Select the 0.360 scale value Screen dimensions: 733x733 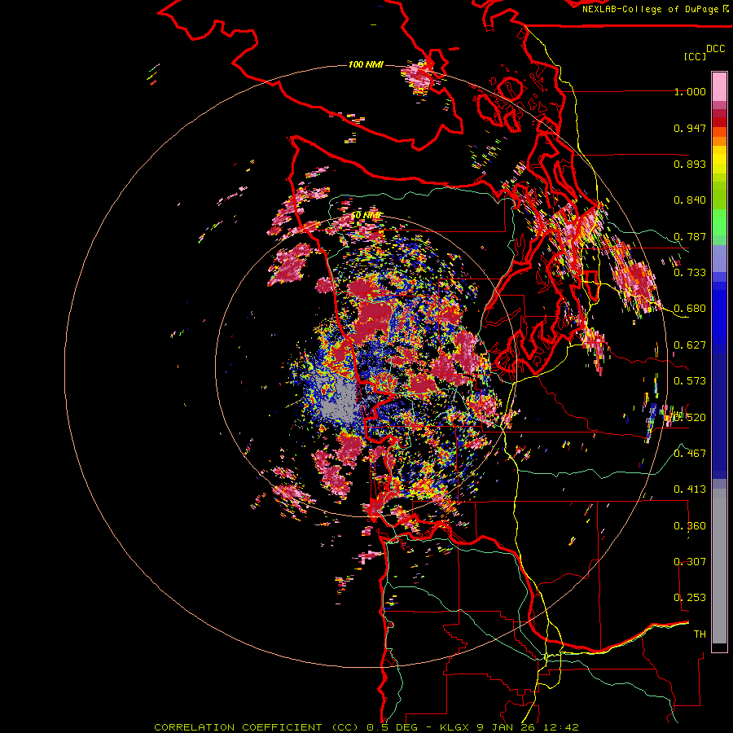pyautogui.click(x=690, y=526)
